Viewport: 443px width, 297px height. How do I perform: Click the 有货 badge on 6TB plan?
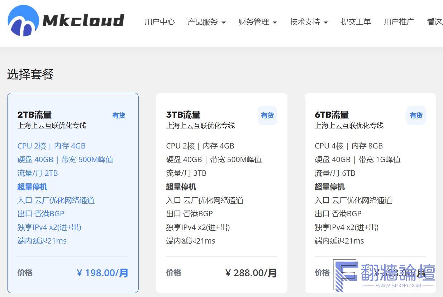(x=416, y=115)
